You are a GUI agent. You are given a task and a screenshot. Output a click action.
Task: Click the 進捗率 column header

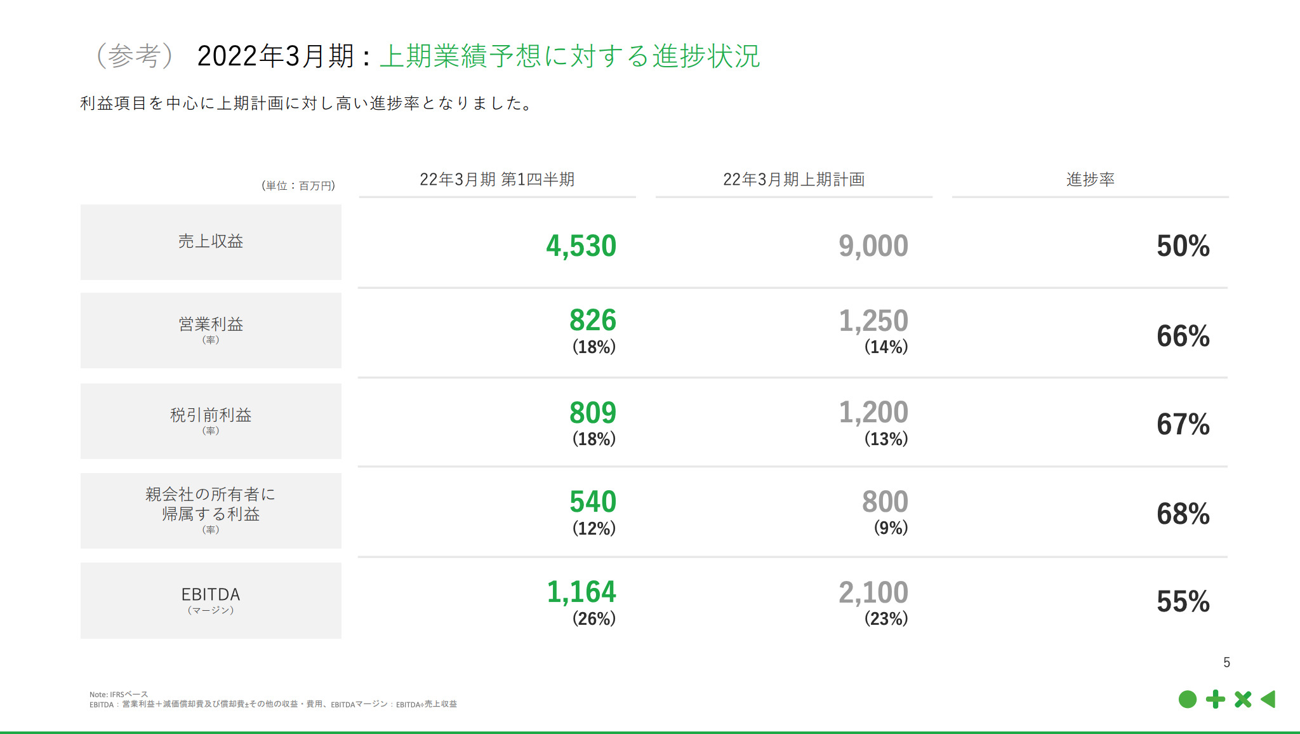click(x=1090, y=180)
